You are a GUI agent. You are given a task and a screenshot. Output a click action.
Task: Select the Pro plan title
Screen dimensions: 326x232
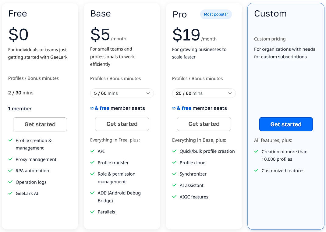tap(180, 15)
